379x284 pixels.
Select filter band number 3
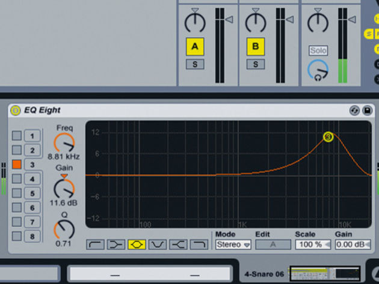32,165
